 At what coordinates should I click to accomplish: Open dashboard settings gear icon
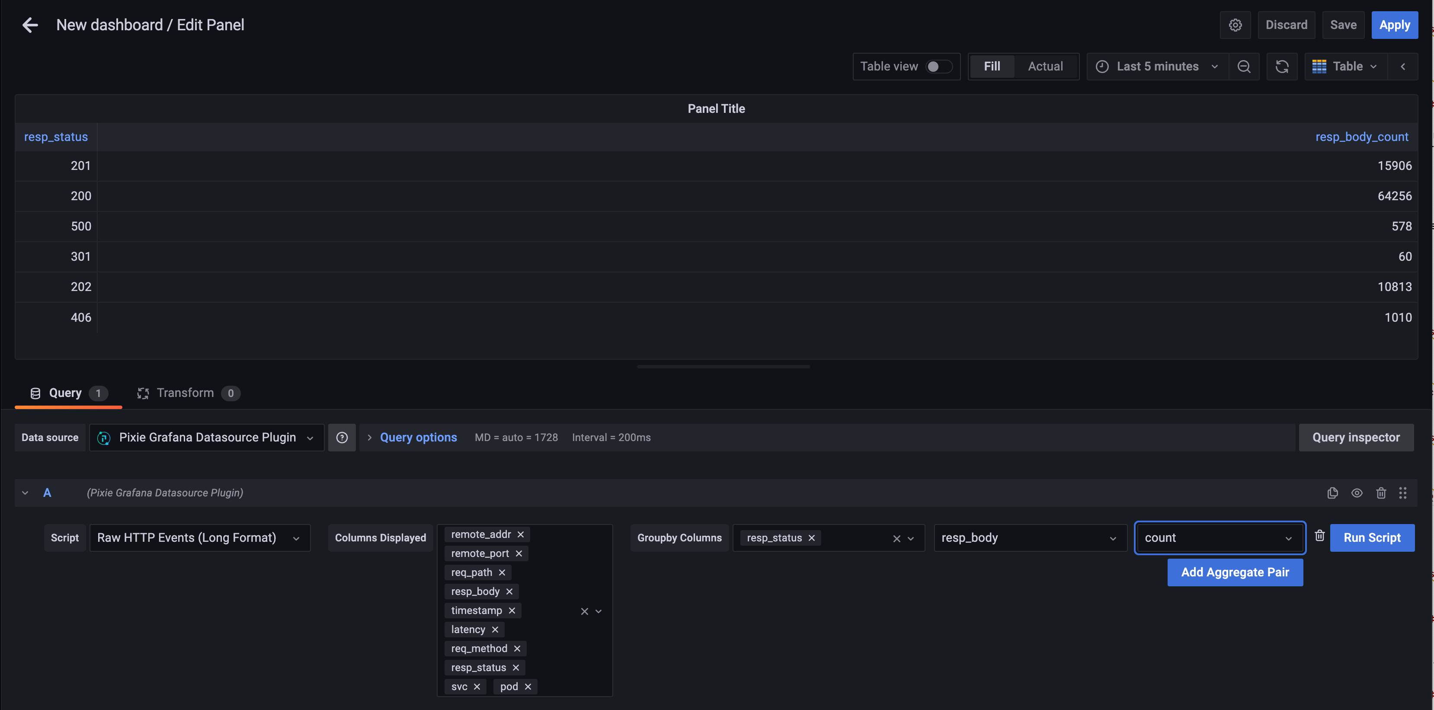coord(1235,25)
